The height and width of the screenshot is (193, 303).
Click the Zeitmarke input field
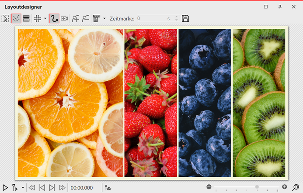[150, 18]
